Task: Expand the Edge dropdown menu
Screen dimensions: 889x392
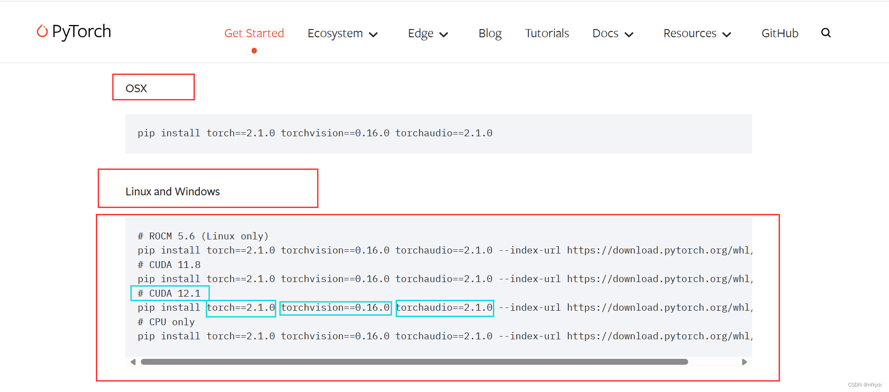Action: click(x=428, y=34)
